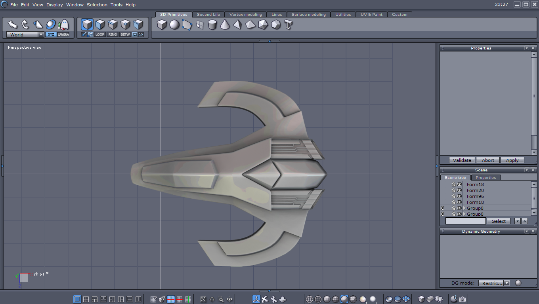The image size is (539, 304).
Task: Expand the first Group8 tree node
Action: coord(464,208)
